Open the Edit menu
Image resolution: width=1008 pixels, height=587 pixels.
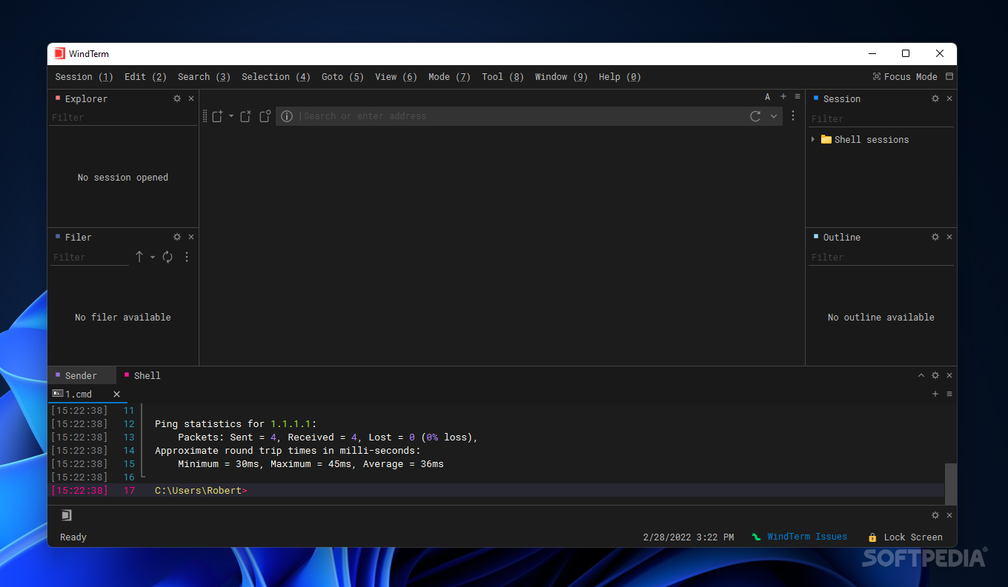click(x=145, y=76)
